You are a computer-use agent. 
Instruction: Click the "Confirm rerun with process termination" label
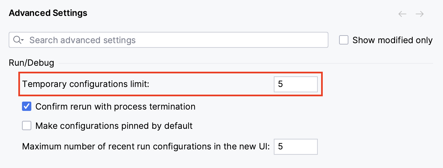115,107
